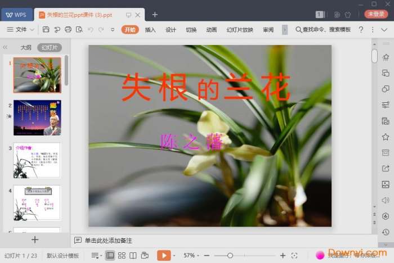Add a new slide with plus button

pos(35,239)
